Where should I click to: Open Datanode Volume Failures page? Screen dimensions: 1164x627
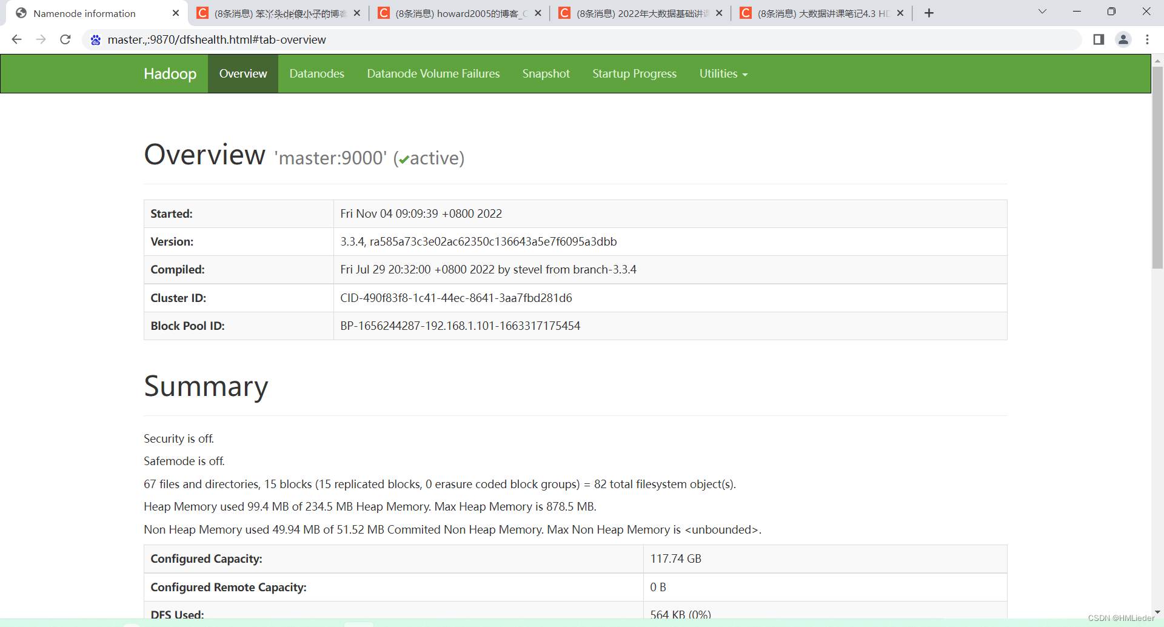pos(433,73)
